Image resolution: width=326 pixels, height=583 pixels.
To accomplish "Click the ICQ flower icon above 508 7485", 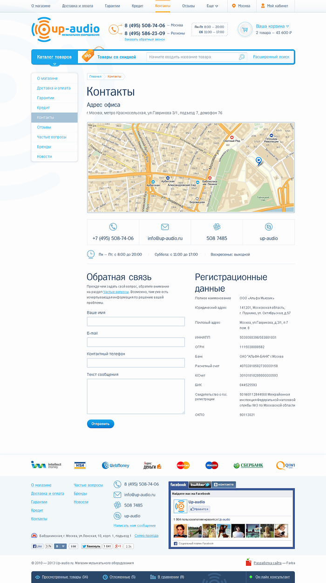I will coord(217,227).
